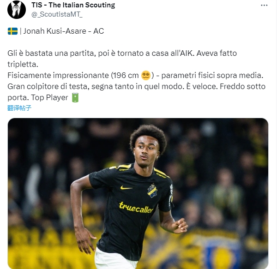Viewport: 277px width, 269px height.
Task: Click the word 'tripletta.'
Action: click(x=23, y=65)
